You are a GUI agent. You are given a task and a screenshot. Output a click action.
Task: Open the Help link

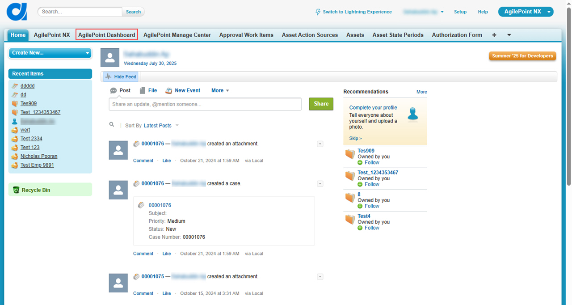[x=483, y=12]
